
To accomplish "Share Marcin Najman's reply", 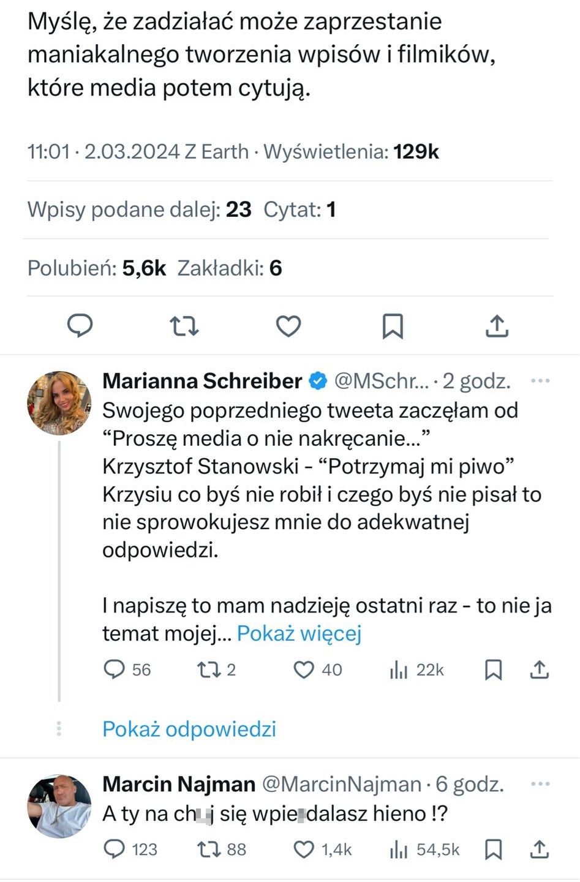I will pos(539,849).
